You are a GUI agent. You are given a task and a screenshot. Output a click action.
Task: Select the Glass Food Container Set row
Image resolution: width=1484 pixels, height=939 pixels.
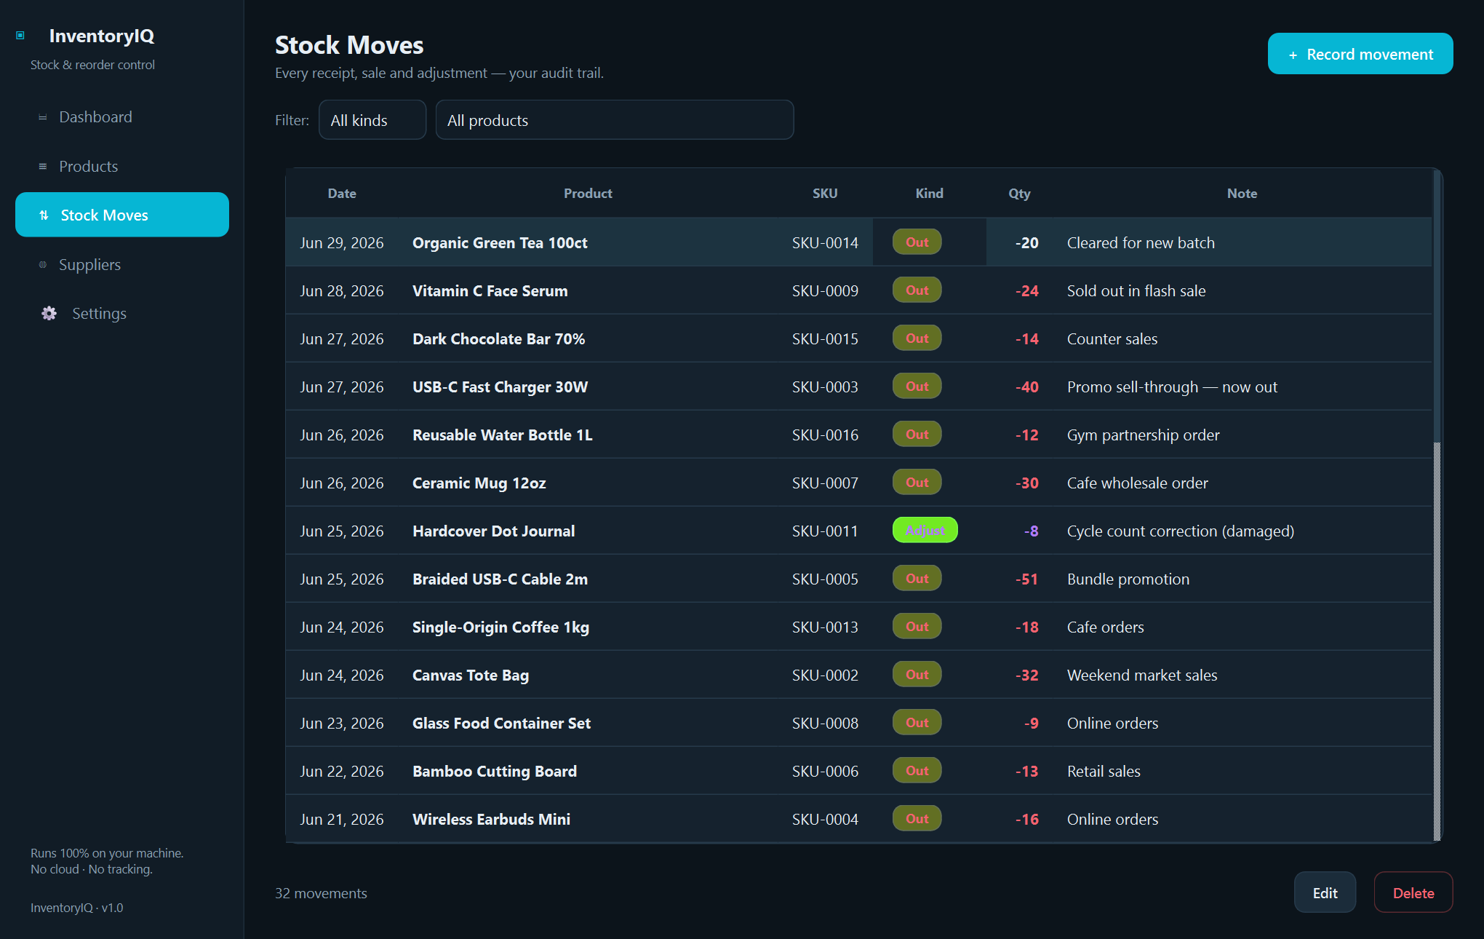[858, 723]
